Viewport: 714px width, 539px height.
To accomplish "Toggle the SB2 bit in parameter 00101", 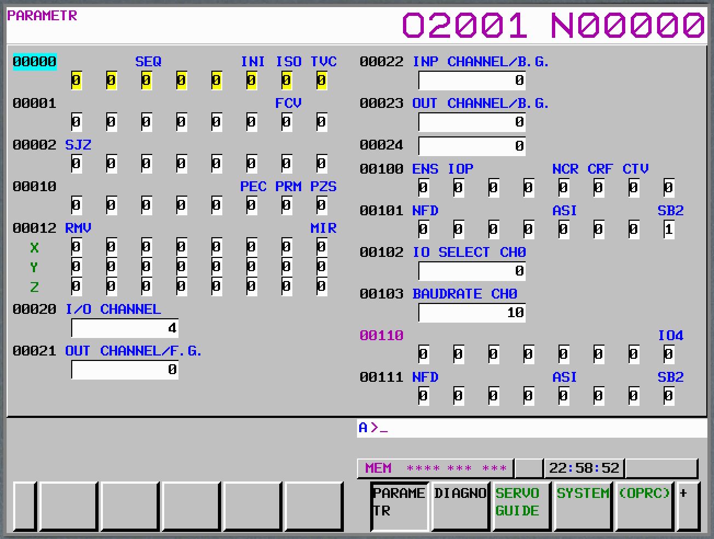I will 669,230.
